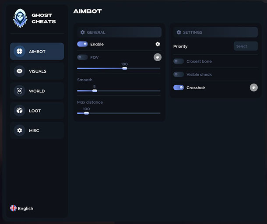Turn on the FOV toggle

[x=82, y=57]
